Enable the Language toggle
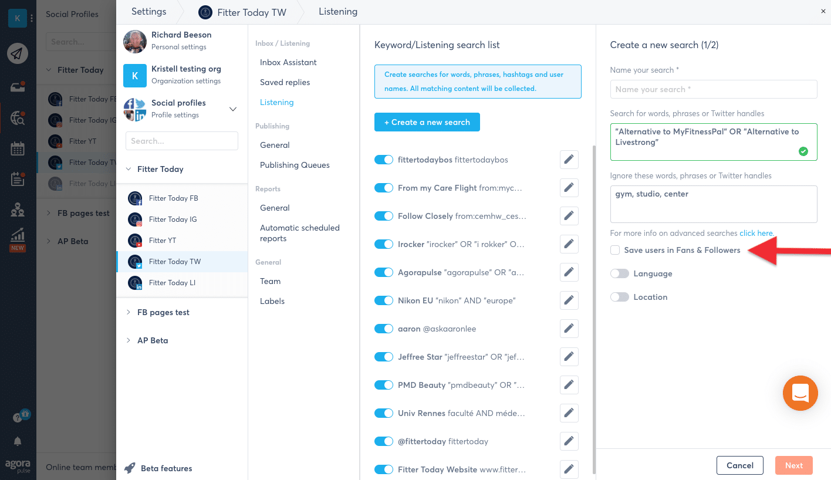 619,273
